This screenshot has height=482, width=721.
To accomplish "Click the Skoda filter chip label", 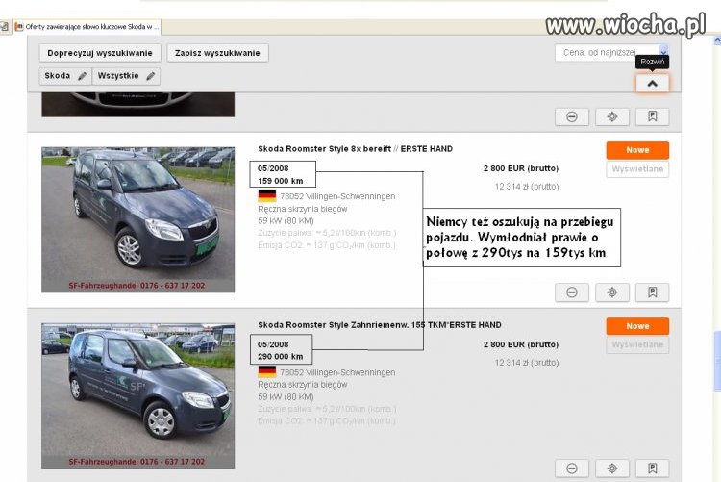I will click(58, 75).
